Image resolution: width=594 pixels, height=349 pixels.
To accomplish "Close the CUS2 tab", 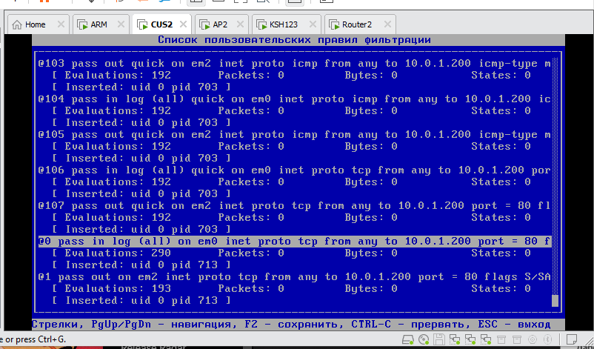I will tap(183, 24).
